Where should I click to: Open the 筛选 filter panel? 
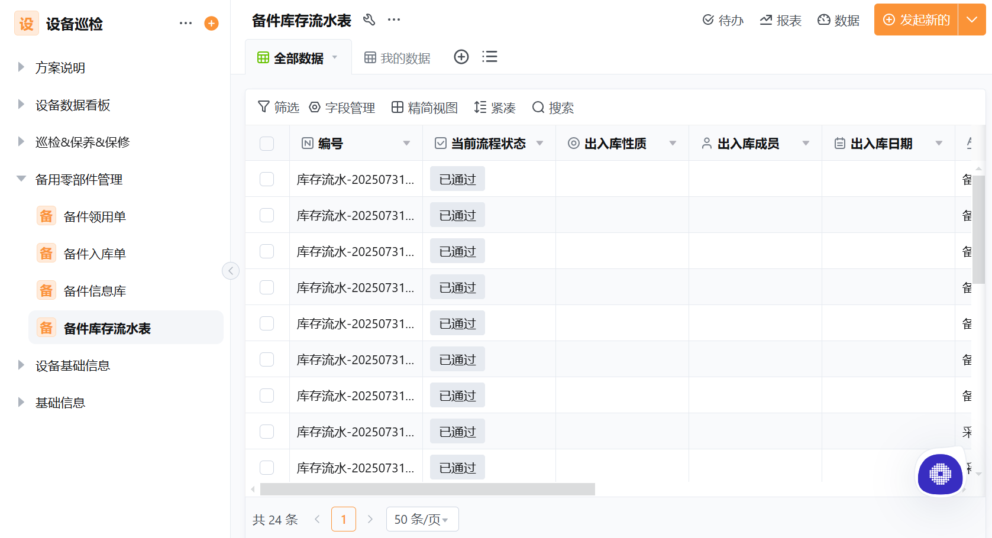tap(278, 107)
